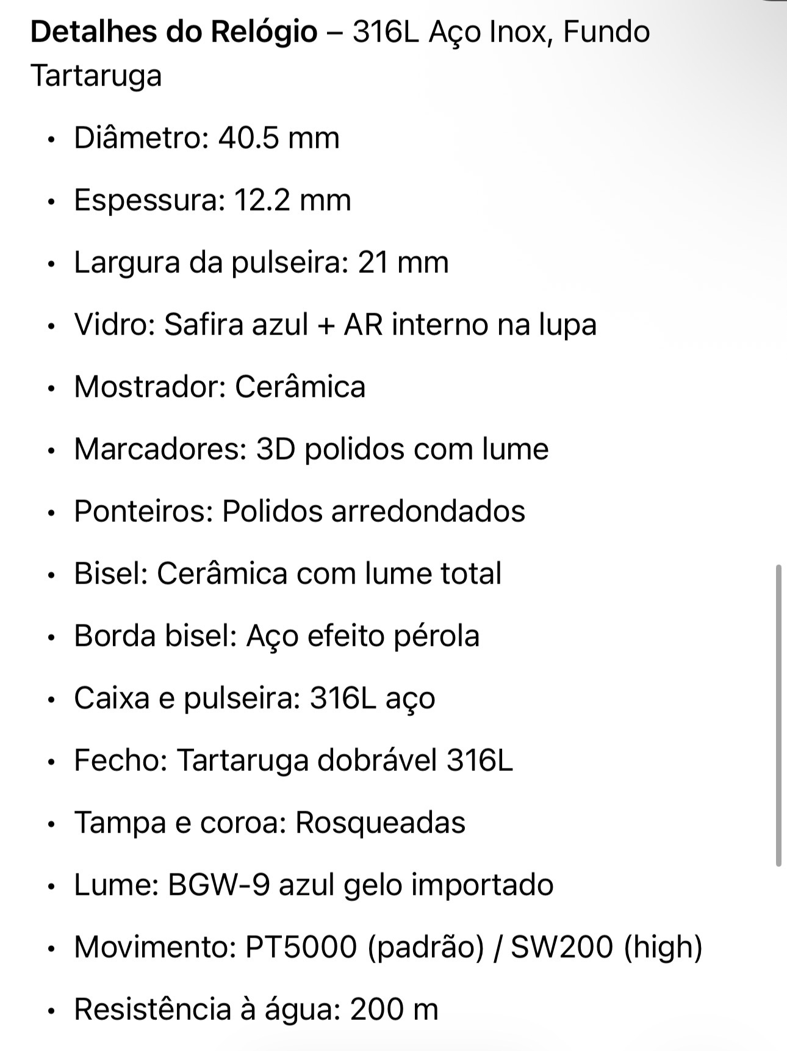Select the "Diâmetro: 40.5 mm" list item

(x=206, y=137)
